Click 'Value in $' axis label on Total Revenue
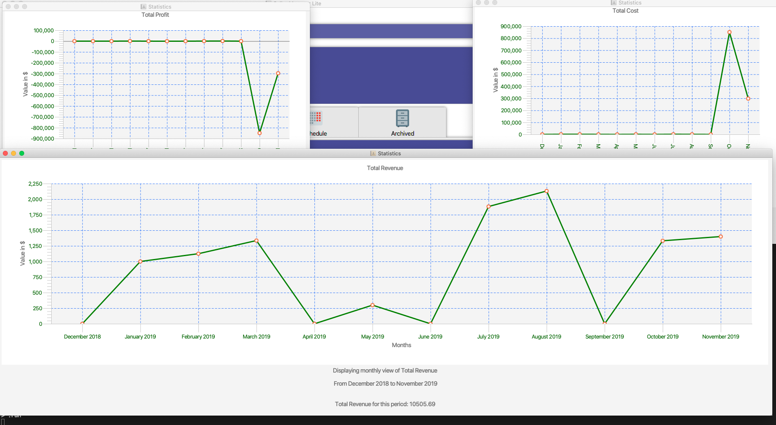Screen dimensions: 776x425 click(x=23, y=253)
